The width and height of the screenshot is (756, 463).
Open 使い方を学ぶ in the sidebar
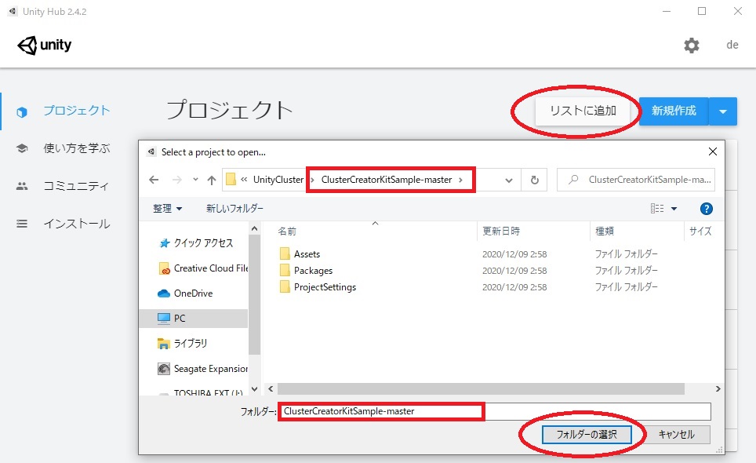click(x=77, y=148)
